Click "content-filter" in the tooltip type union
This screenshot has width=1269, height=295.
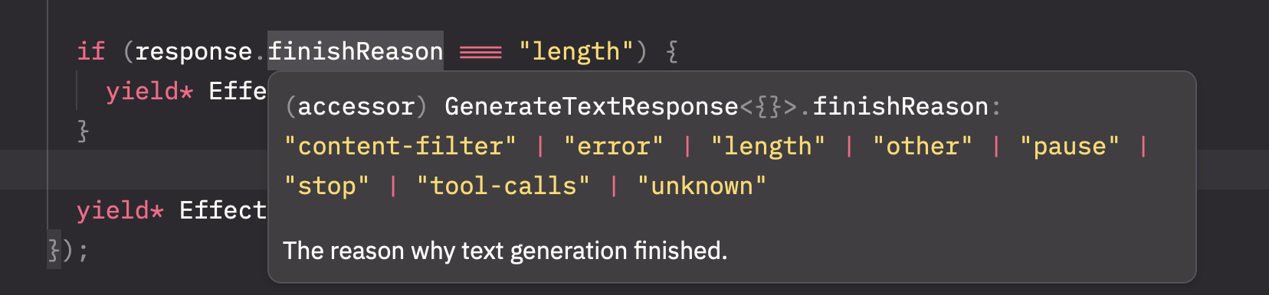[x=400, y=146]
